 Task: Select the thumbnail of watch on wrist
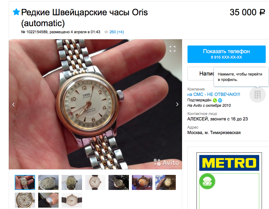pyautogui.click(x=49, y=200)
